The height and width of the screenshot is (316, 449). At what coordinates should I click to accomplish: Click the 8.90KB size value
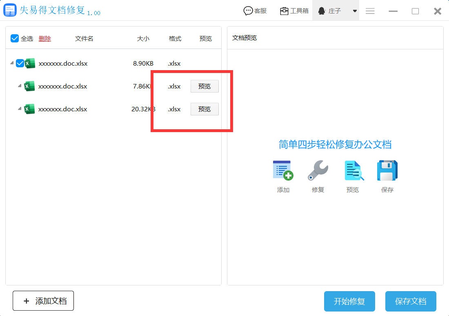tap(143, 64)
